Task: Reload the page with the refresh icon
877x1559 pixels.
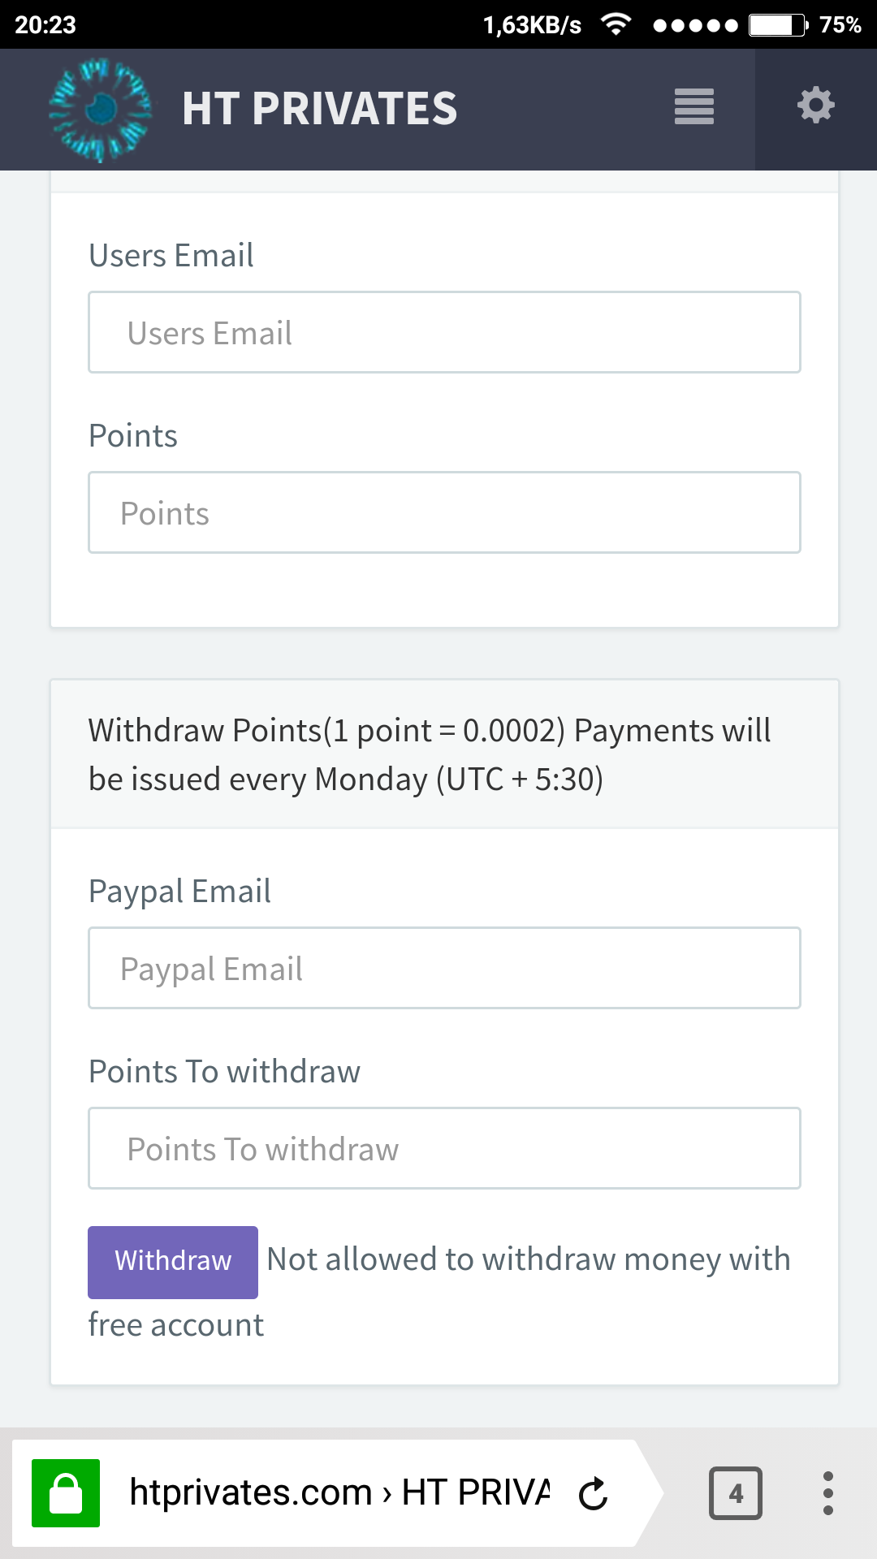Action: [x=594, y=1493]
